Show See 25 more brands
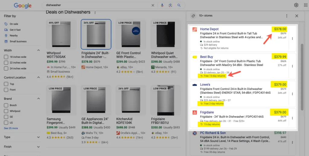 11,128
